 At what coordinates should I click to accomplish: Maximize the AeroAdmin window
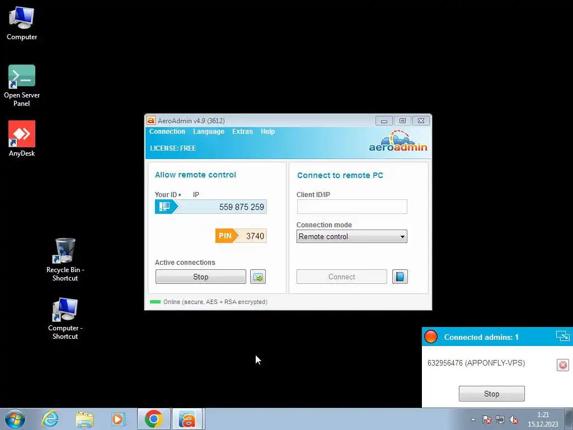[402, 121]
